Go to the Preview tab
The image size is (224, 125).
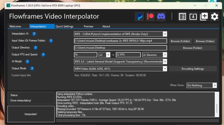tap(88, 26)
